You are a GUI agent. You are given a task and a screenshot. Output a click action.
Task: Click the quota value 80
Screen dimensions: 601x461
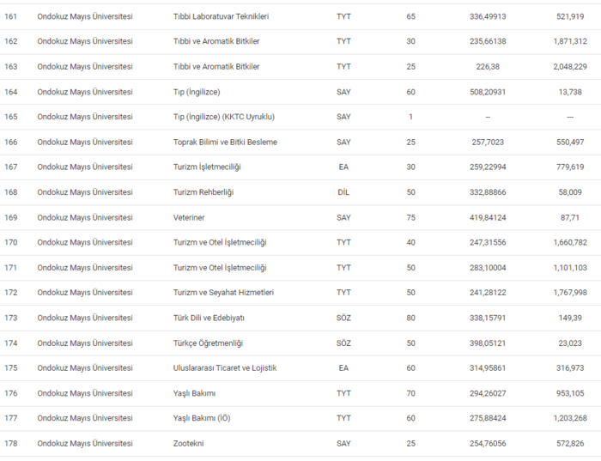[410, 318]
